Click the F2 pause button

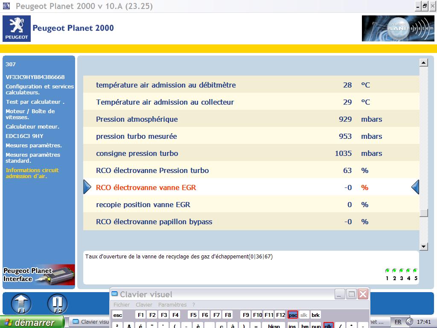58,304
